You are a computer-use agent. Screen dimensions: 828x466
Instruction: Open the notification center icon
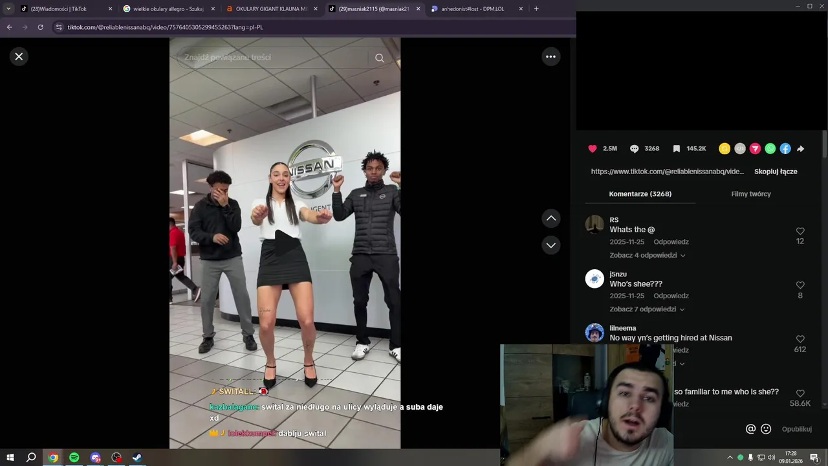[x=814, y=458]
